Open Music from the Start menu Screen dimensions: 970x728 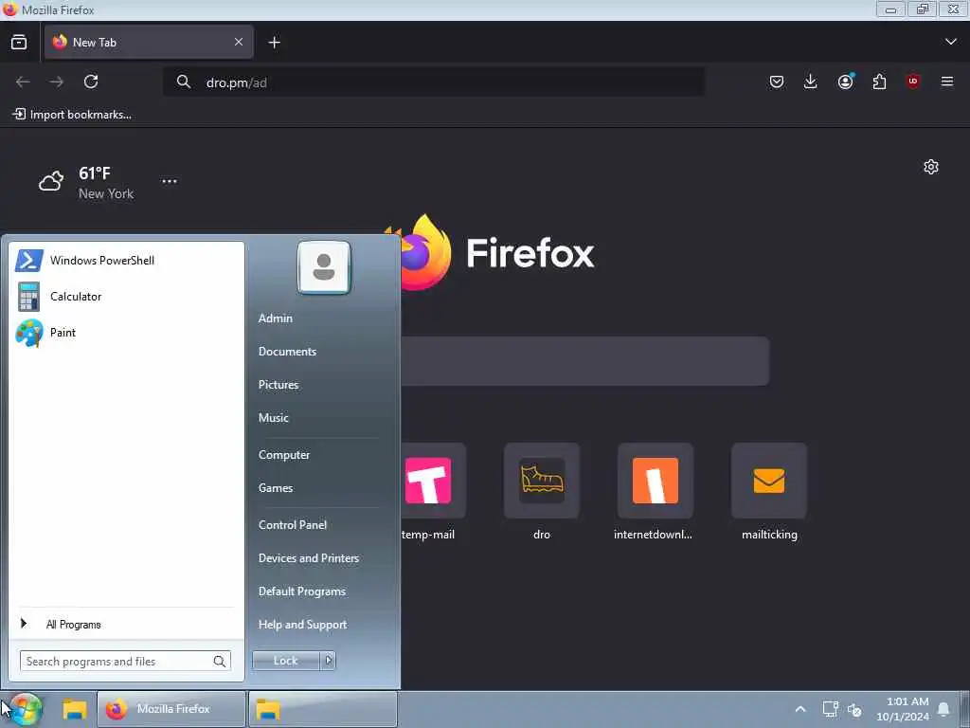click(274, 418)
